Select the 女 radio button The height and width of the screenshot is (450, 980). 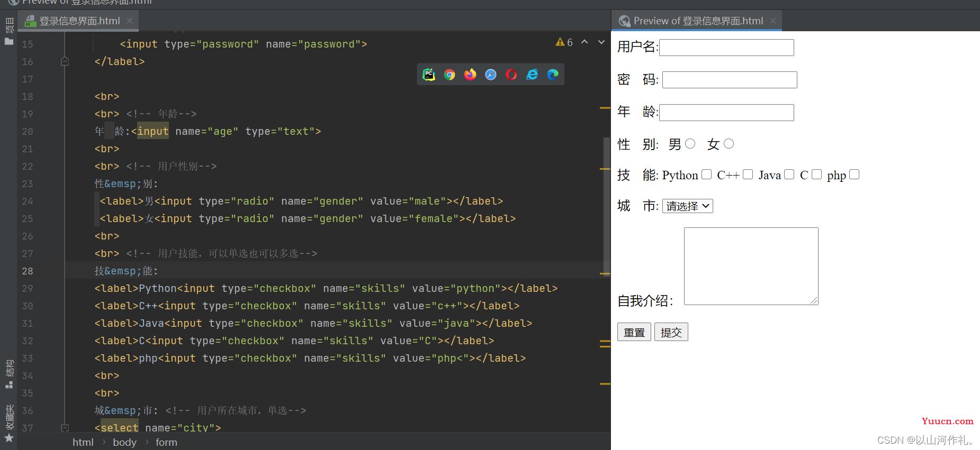coord(729,144)
